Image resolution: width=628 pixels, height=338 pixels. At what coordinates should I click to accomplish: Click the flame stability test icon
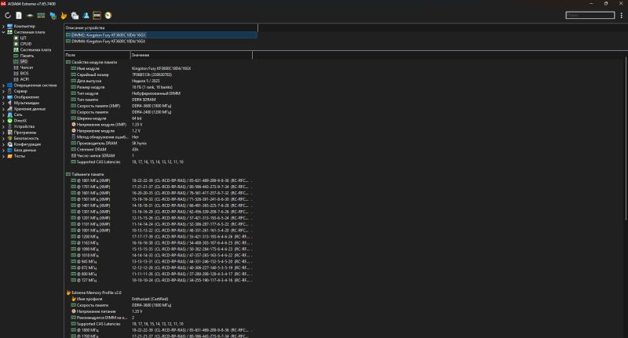coord(64,15)
